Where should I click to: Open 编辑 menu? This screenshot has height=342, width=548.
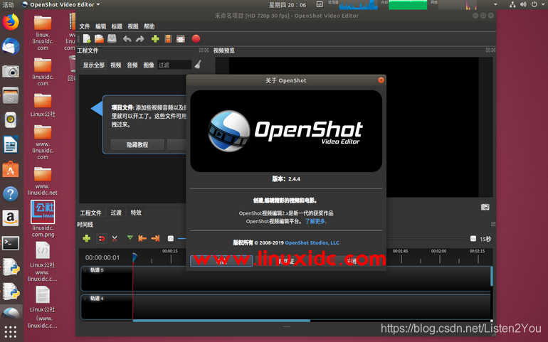[x=100, y=26]
